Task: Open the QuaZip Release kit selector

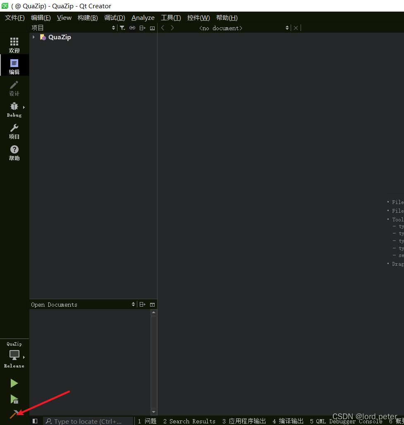Action: pos(14,355)
